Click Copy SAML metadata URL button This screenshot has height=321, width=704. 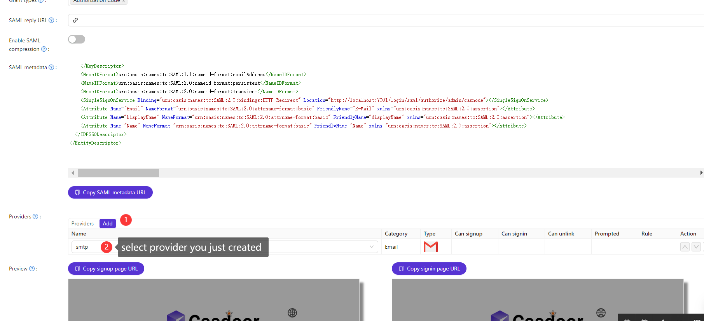(x=110, y=192)
